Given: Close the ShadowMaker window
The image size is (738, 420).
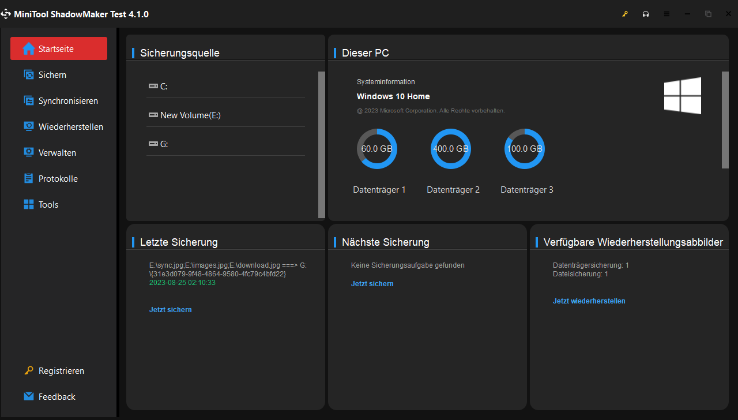Looking at the screenshot, I should point(728,14).
